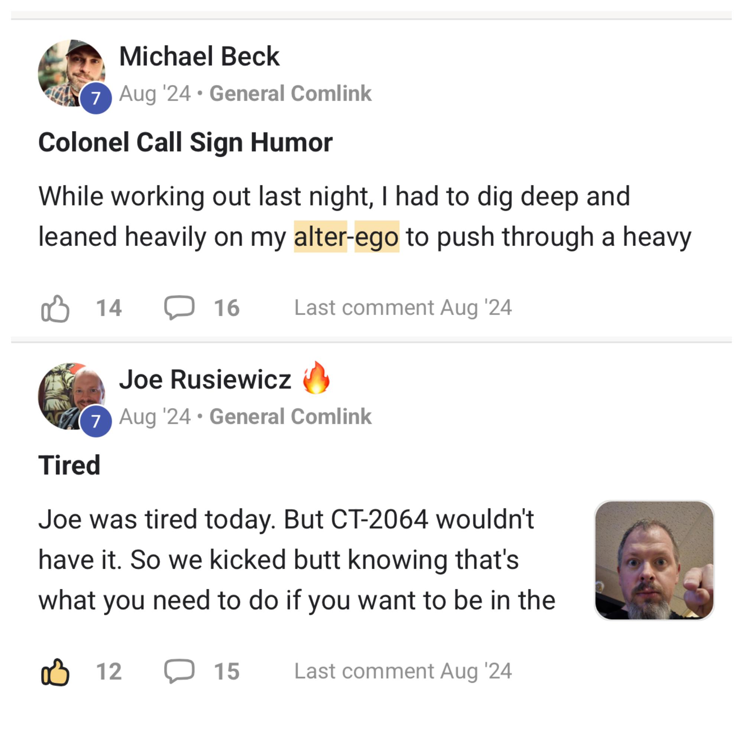View the 12 likes count on Joe's post
743x743 pixels.
(x=109, y=671)
